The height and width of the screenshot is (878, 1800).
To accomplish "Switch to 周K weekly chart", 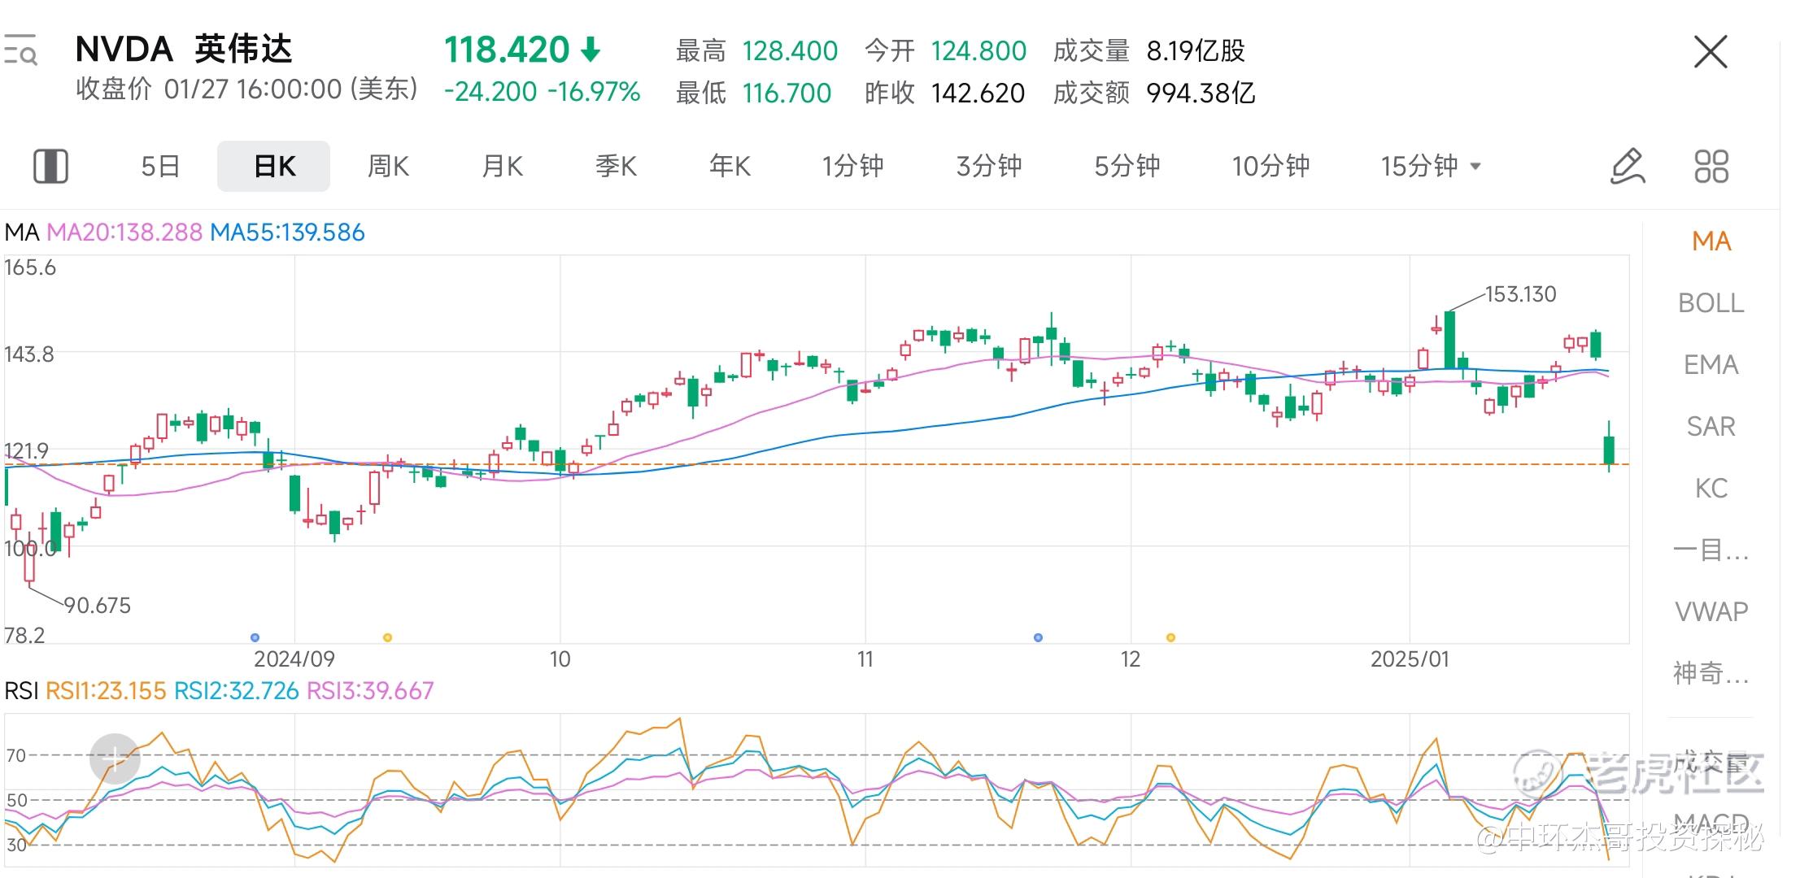I will [388, 166].
